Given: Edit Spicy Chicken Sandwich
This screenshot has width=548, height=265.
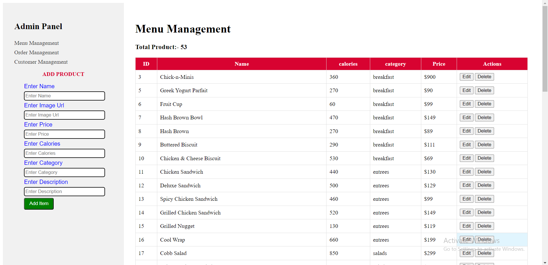Looking at the screenshot, I should tap(466, 199).
